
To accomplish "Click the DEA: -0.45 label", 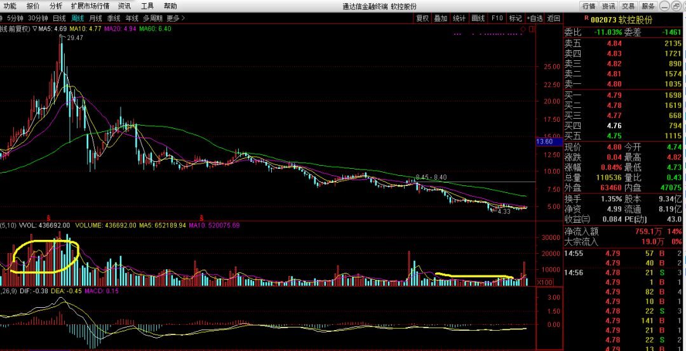I will click(65, 291).
